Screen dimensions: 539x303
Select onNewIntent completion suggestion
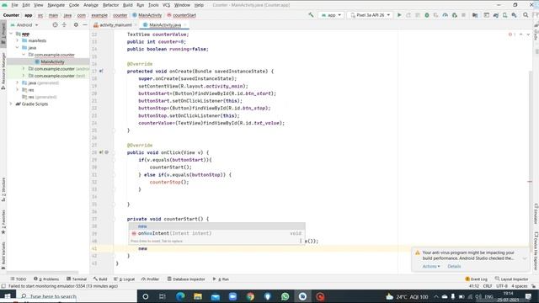tap(217, 233)
